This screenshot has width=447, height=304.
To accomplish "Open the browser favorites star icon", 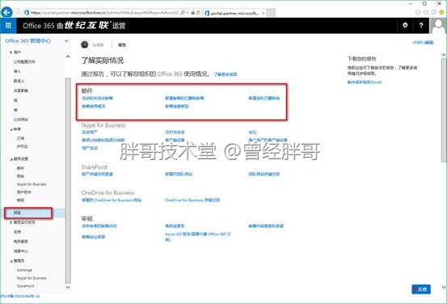I will (426, 12).
